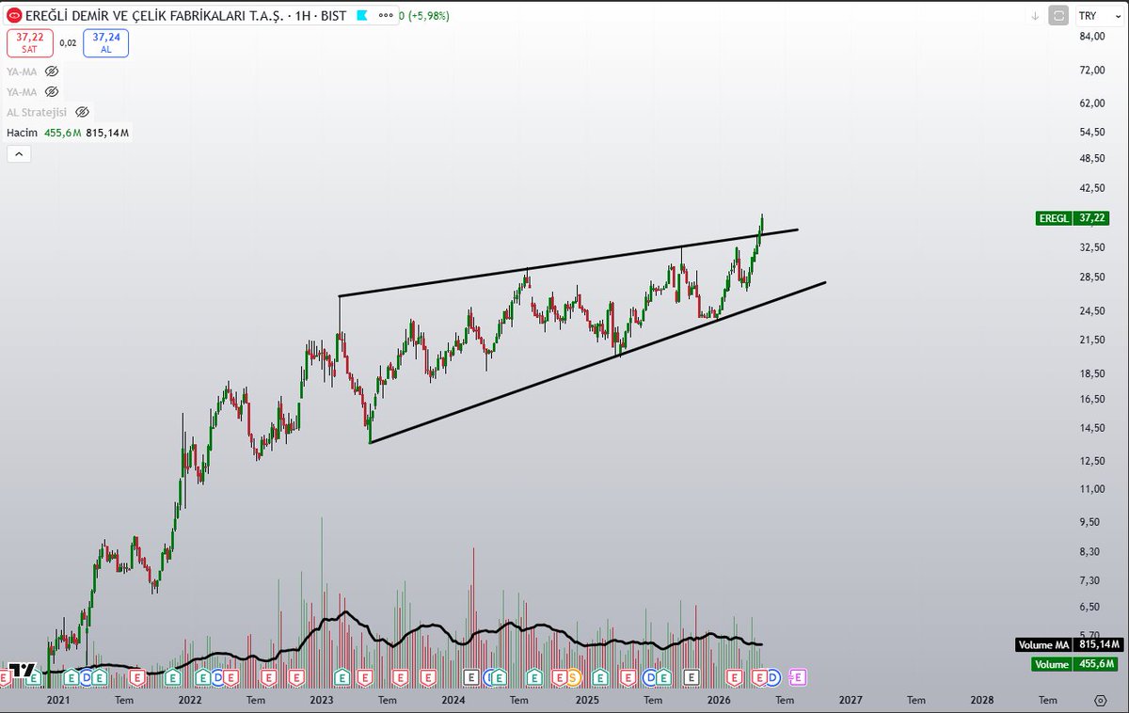Viewport: 1129px width, 713px height.
Task: Click the 2023 label on time axis
Action: pos(322,701)
